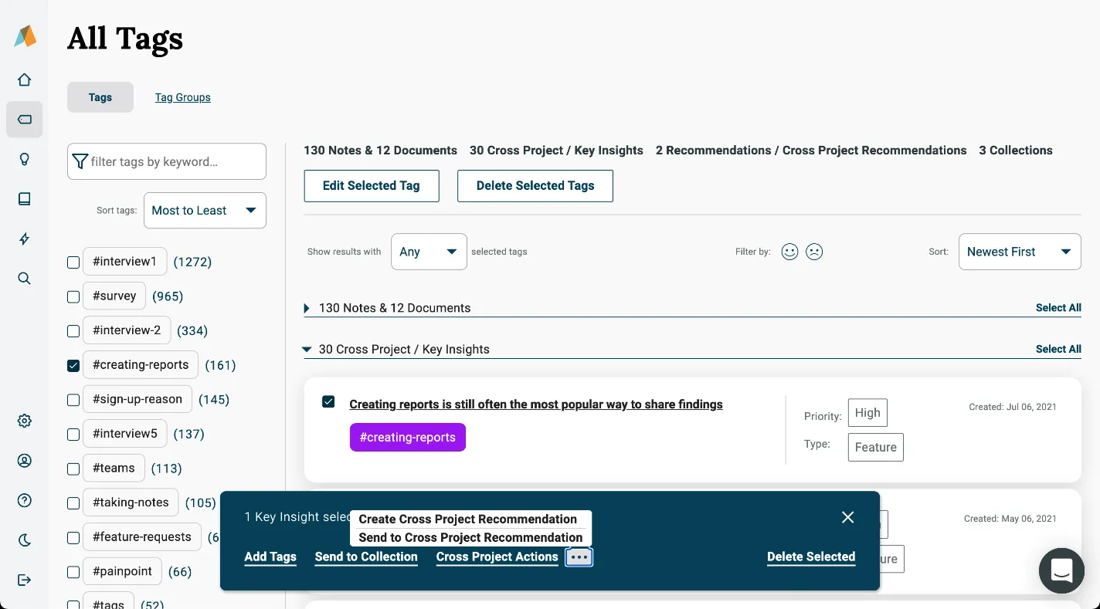Viewport: 1100px width, 609px height.
Task: Click the three-dots more actions button
Action: [x=579, y=557]
